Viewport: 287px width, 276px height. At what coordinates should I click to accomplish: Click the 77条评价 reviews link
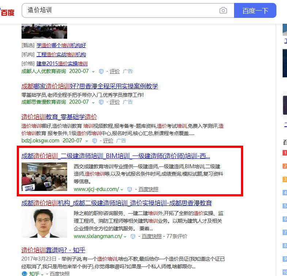pyautogui.click(x=177, y=236)
